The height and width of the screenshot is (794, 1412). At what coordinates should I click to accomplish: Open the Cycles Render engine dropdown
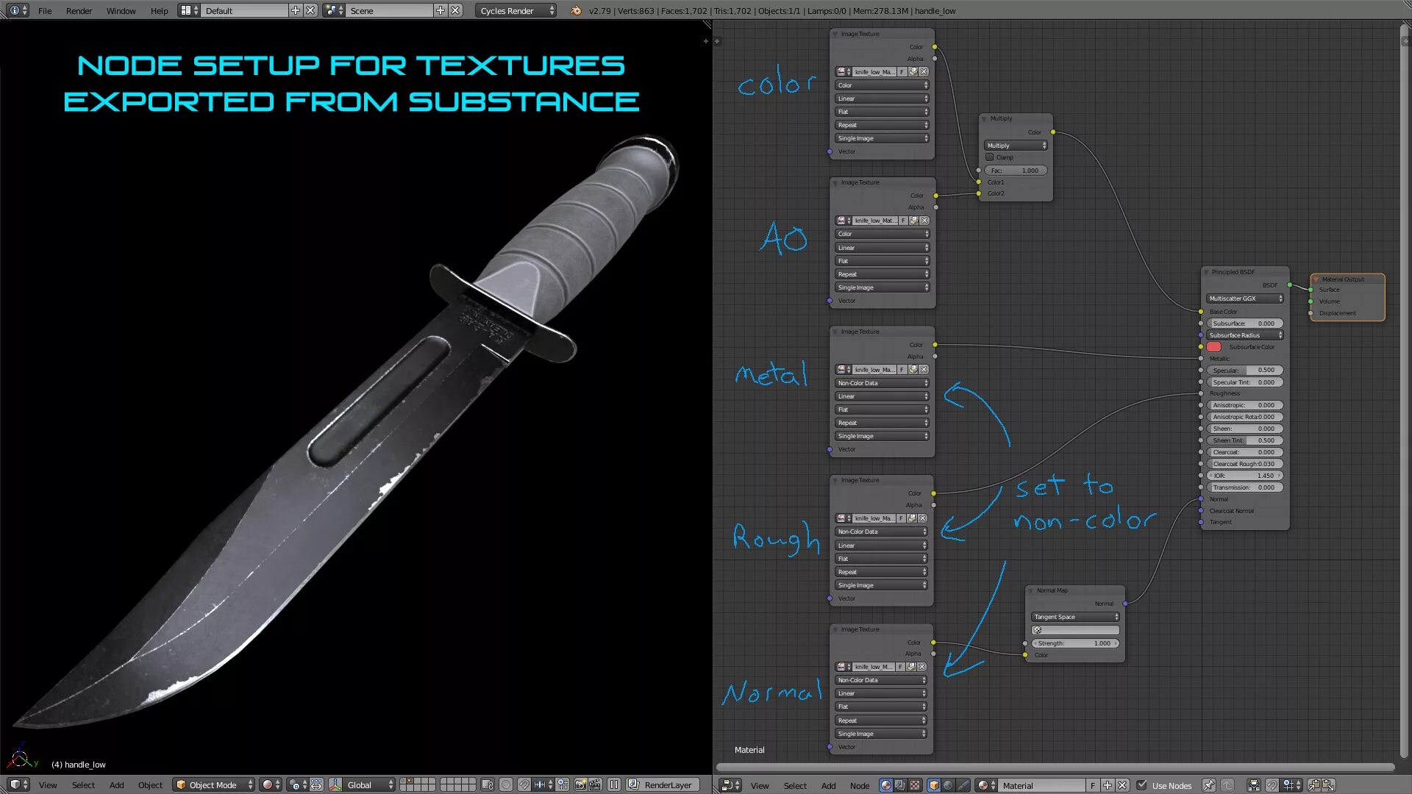click(516, 10)
